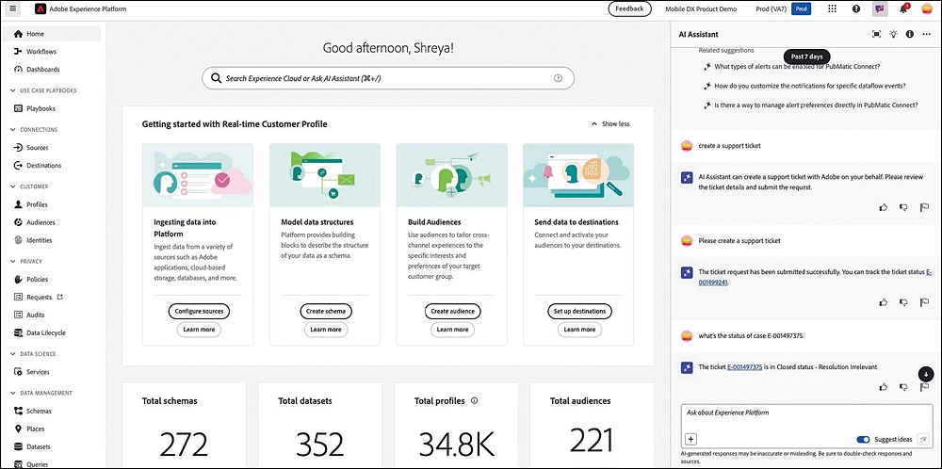Open AI Assistant info icon
Screen dimensions: 942x469
click(910, 34)
